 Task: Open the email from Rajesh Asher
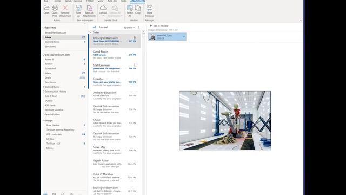click(x=115, y=164)
